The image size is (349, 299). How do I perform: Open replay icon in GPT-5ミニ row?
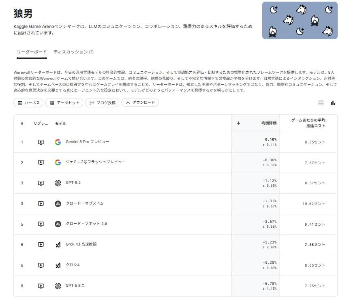[x=41, y=286]
